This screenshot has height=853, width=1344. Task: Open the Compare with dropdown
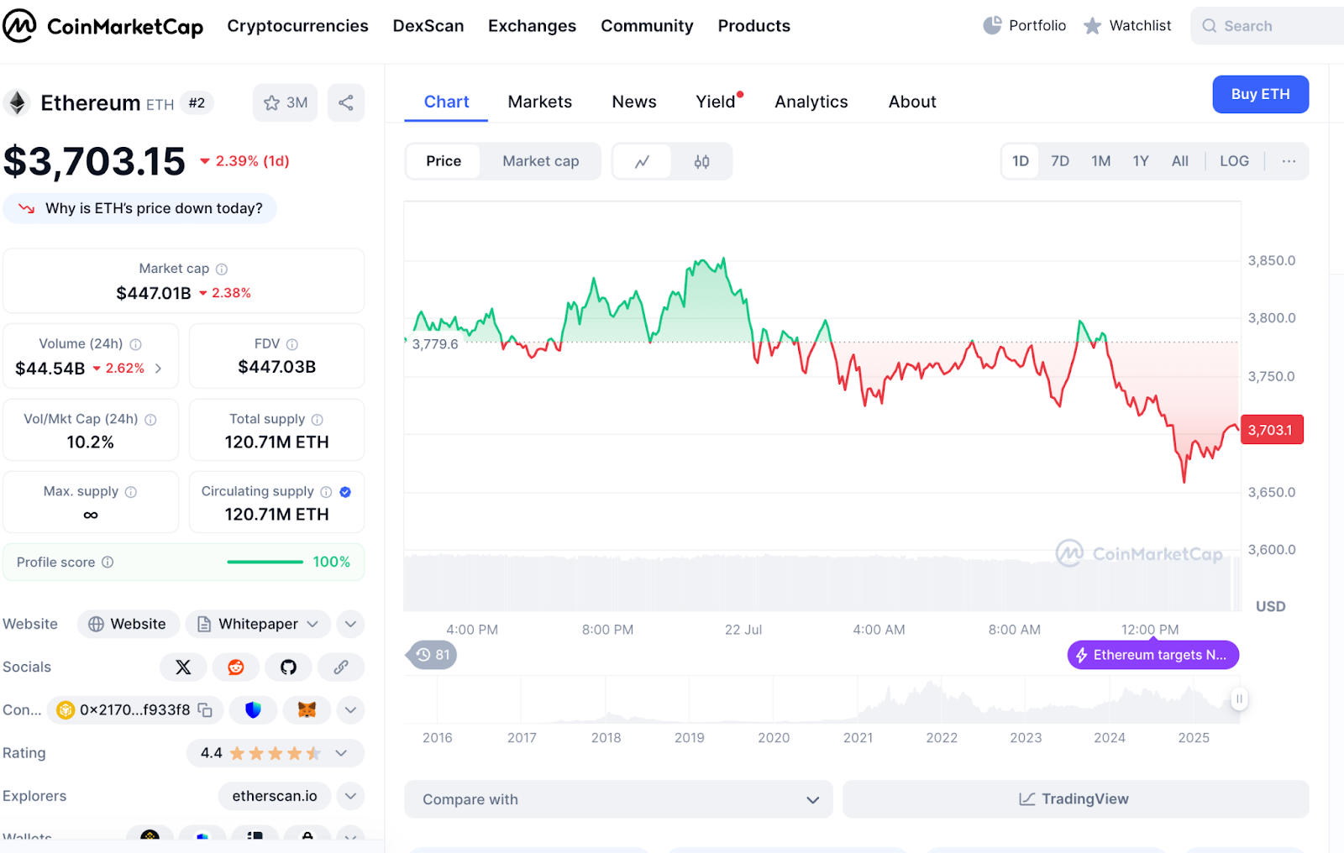tap(618, 799)
